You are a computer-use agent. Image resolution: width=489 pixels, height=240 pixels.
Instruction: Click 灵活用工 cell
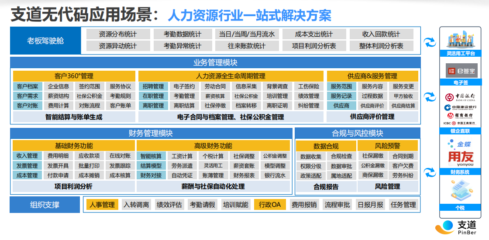click(213, 165)
